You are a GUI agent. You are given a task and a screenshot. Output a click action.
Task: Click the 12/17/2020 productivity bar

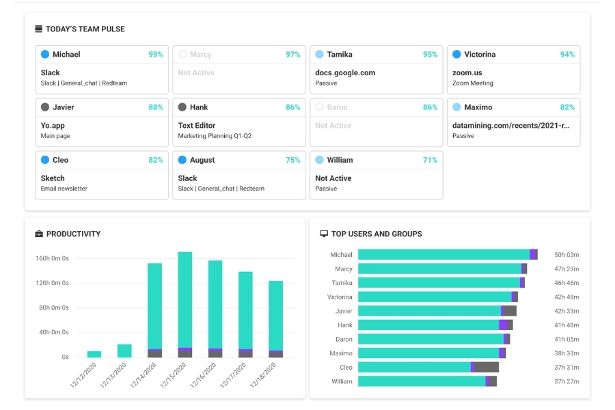pyautogui.click(x=245, y=314)
